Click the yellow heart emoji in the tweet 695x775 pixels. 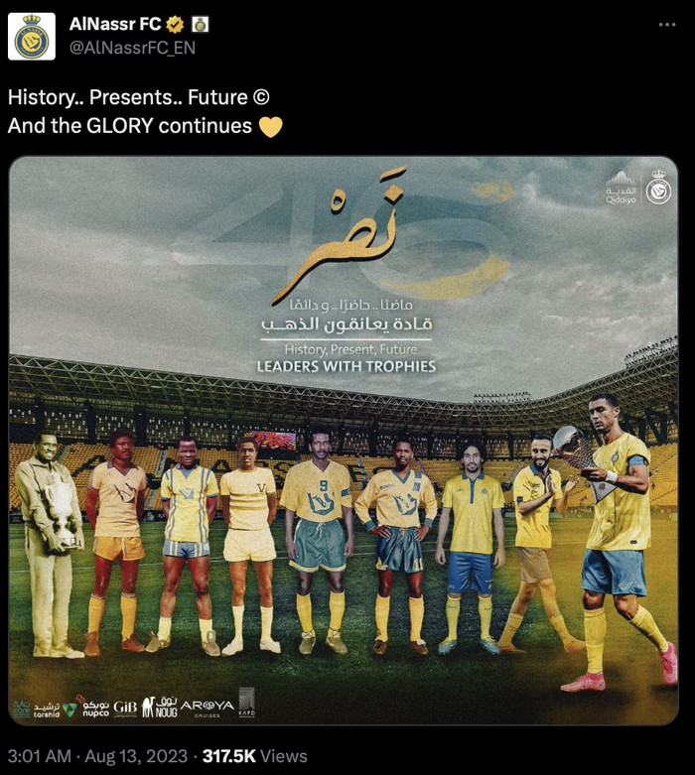pos(271,127)
